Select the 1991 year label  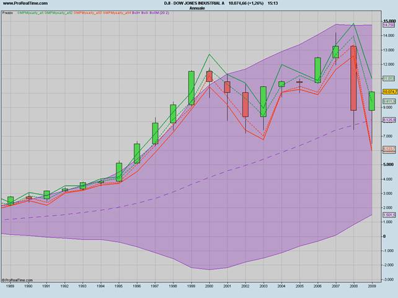pos(46,286)
